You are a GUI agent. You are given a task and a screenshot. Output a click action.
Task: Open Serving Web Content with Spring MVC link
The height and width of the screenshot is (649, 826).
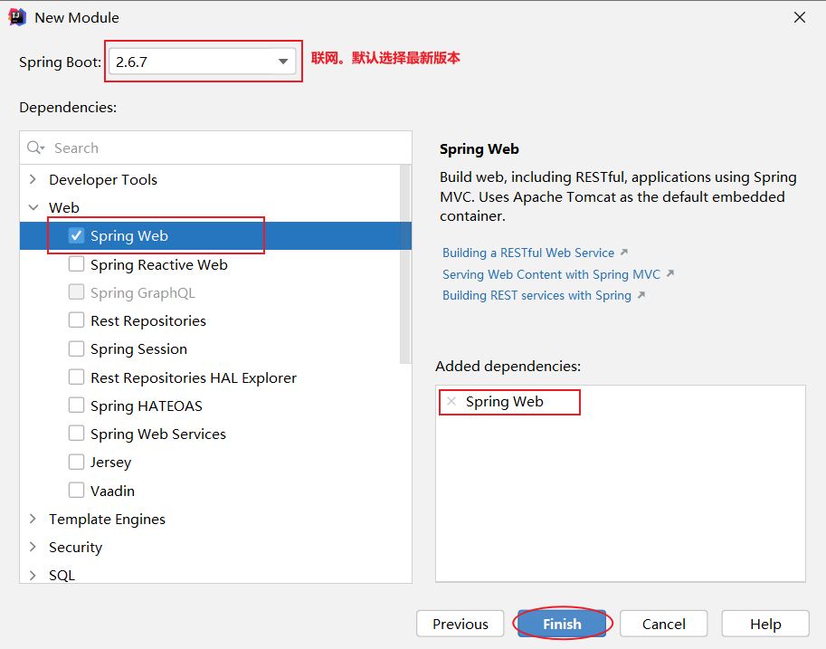(551, 274)
